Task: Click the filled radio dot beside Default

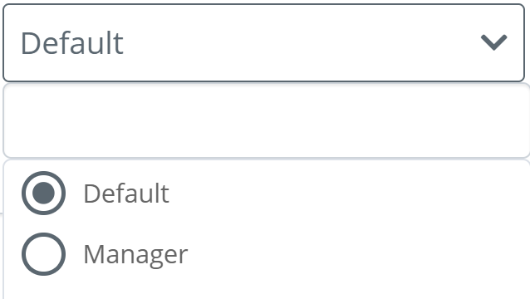Action: tap(43, 193)
